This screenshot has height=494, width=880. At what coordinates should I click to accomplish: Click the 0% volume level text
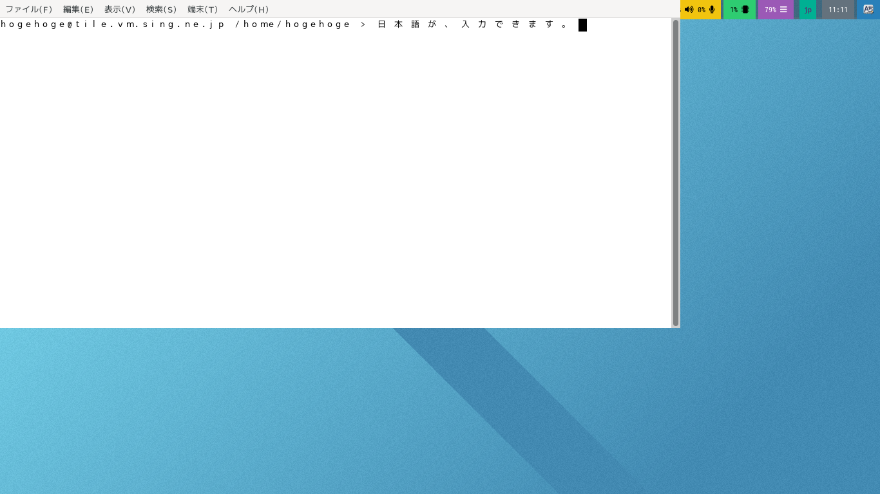coord(702,10)
